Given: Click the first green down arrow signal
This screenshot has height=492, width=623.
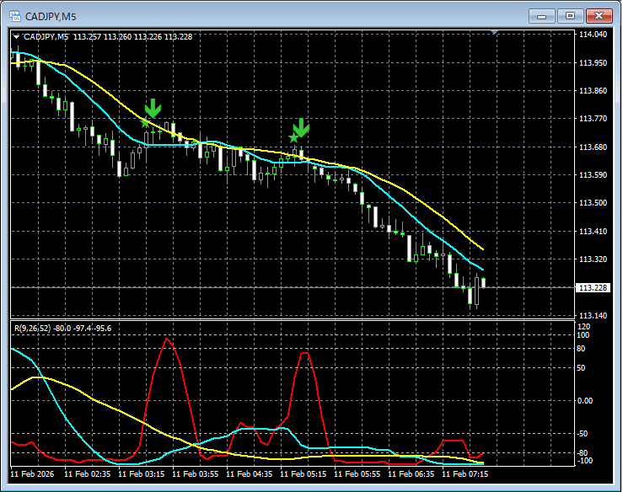Looking at the screenshot, I should pyautogui.click(x=153, y=108).
